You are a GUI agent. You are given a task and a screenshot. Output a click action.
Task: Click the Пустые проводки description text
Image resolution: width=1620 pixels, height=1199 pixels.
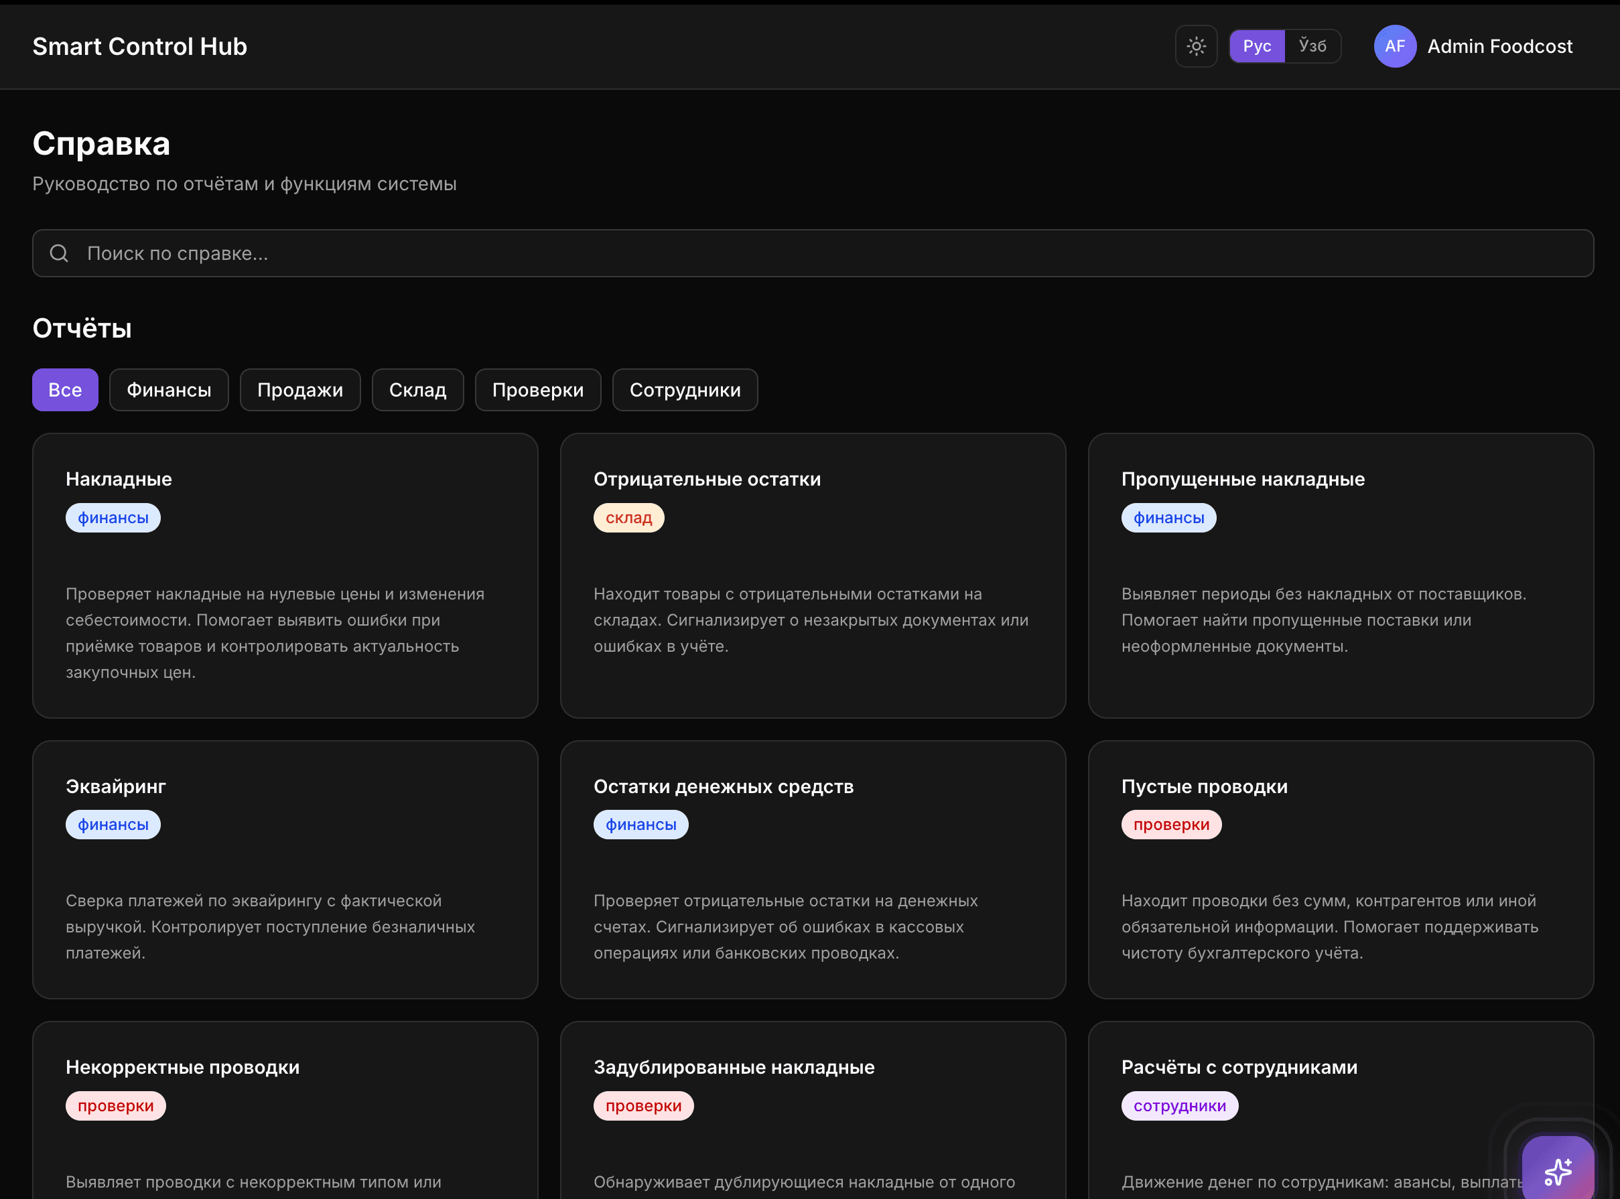[x=1330, y=927]
